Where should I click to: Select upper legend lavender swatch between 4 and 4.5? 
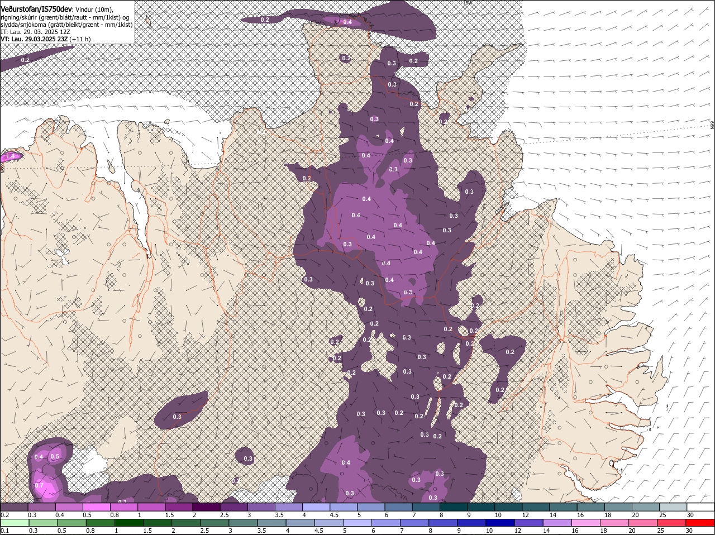coord(316,507)
